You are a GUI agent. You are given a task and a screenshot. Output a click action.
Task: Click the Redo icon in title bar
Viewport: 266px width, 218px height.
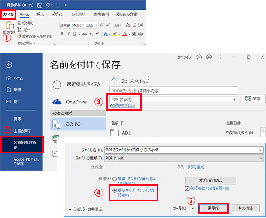(x=58, y=6)
